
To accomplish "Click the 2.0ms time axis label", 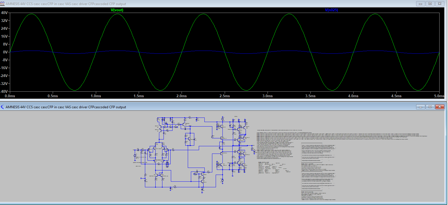I will [x=182, y=96].
